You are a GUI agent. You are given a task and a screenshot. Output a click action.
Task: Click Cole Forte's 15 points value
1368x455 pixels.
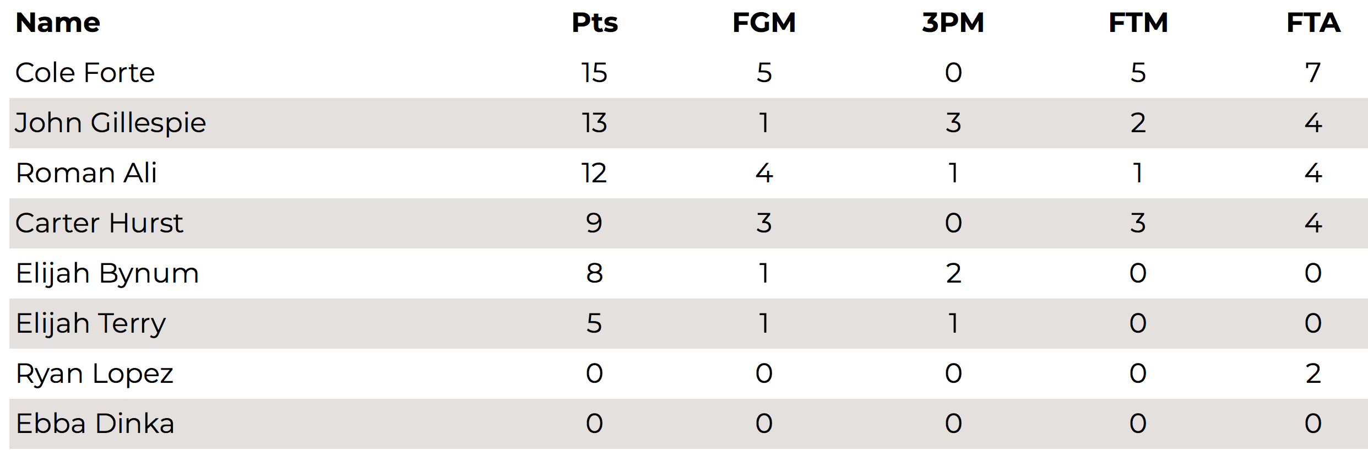[x=594, y=73]
